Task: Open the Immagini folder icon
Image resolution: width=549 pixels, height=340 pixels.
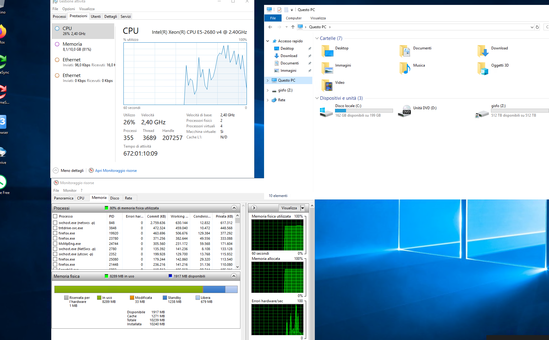Action: click(x=327, y=68)
